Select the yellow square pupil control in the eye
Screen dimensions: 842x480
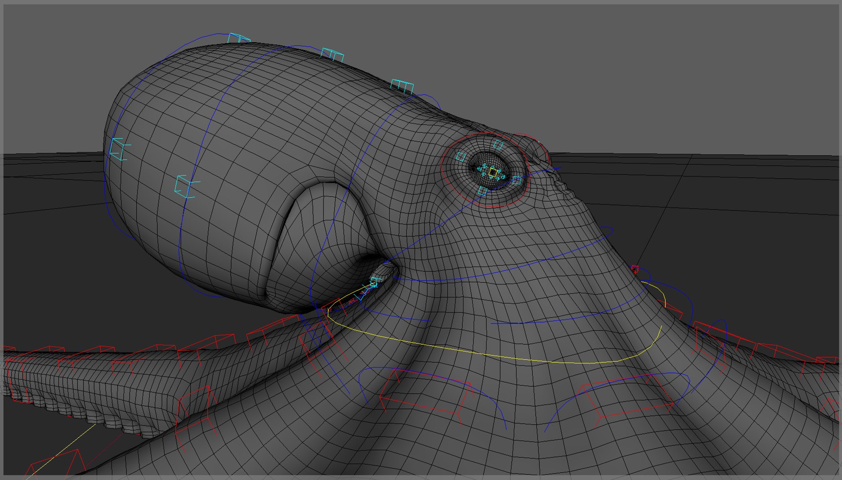(493, 172)
